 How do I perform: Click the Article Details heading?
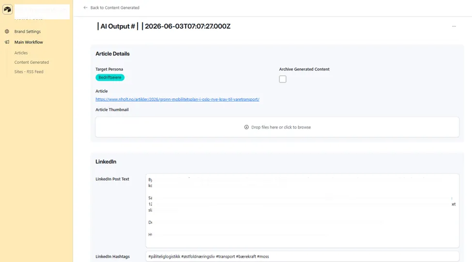(113, 54)
